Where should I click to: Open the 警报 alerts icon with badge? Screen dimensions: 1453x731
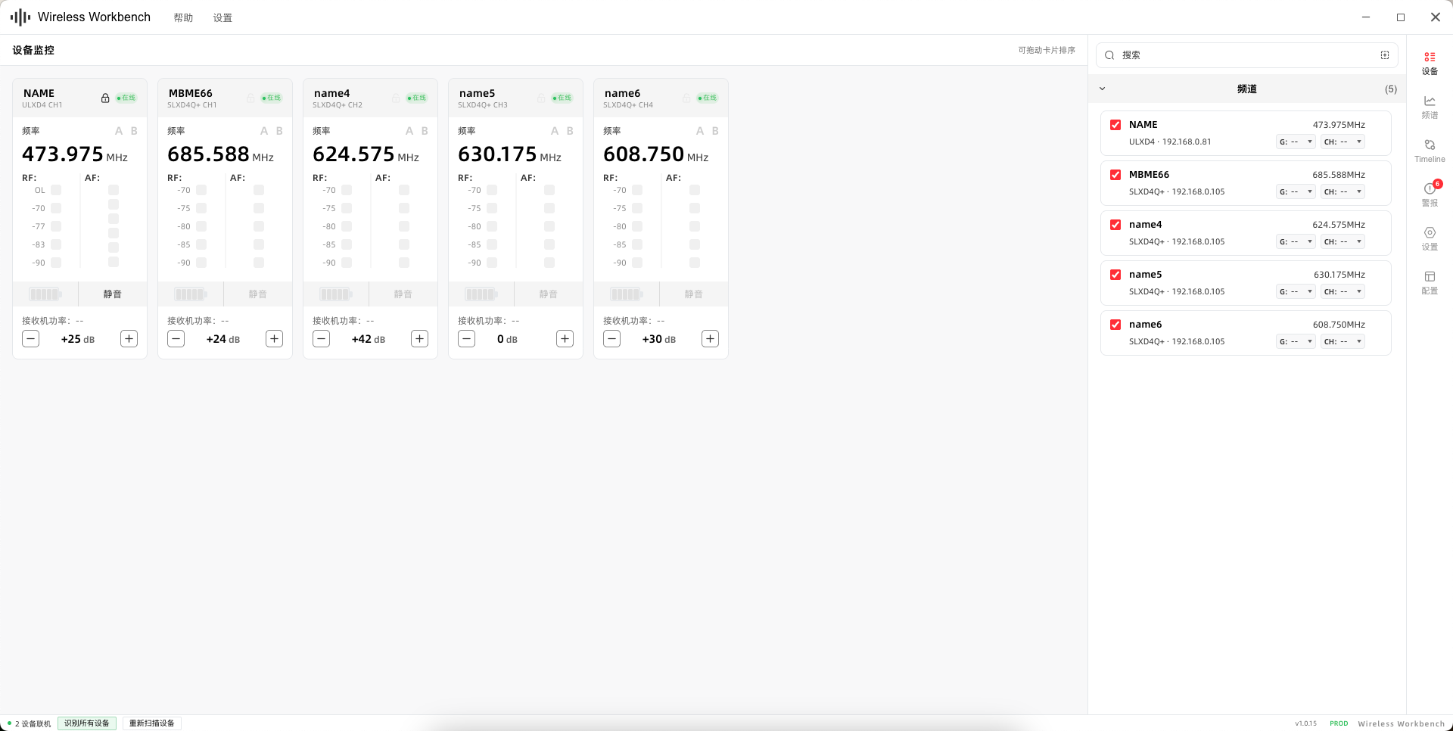(1429, 194)
